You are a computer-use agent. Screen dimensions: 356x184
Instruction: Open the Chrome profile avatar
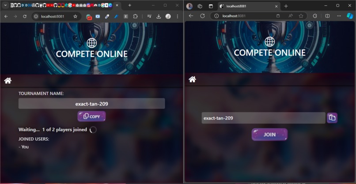point(168,16)
